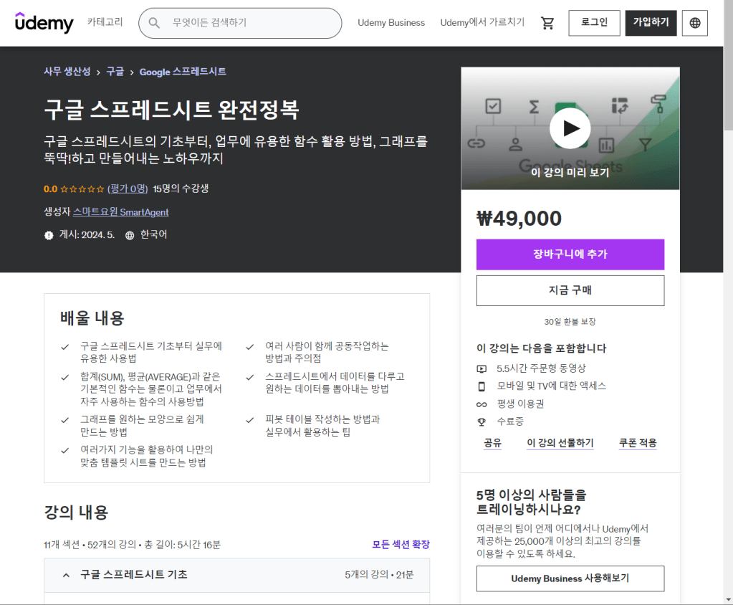Click 지금 구매 button
Screen dimensions: 733x605
pos(570,290)
